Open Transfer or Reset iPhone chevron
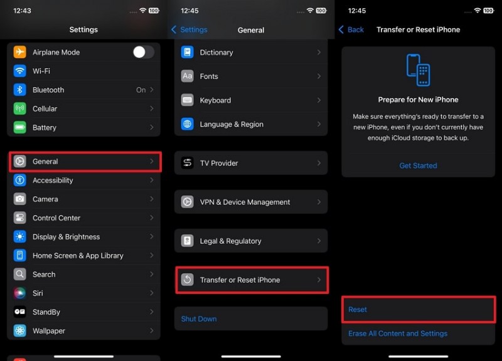 click(319, 280)
